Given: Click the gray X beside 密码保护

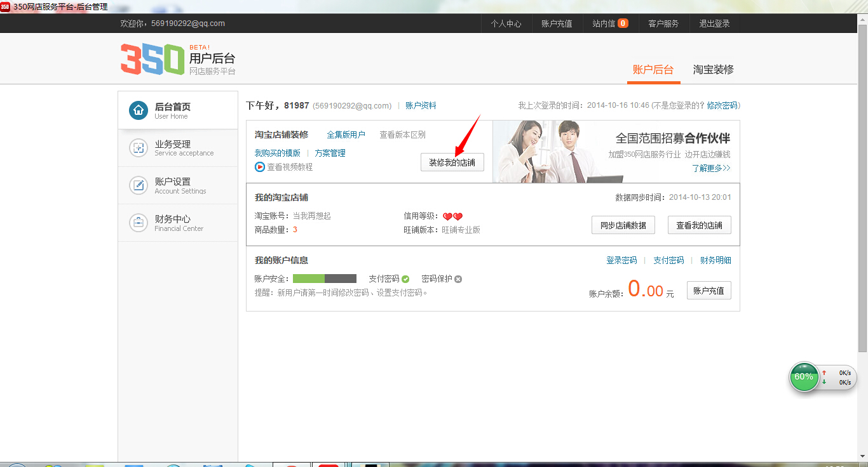Looking at the screenshot, I should [458, 279].
